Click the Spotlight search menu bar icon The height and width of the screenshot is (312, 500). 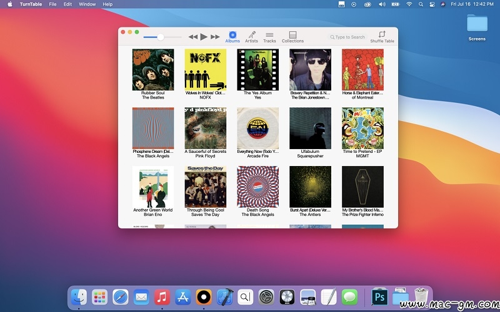(x=421, y=4)
